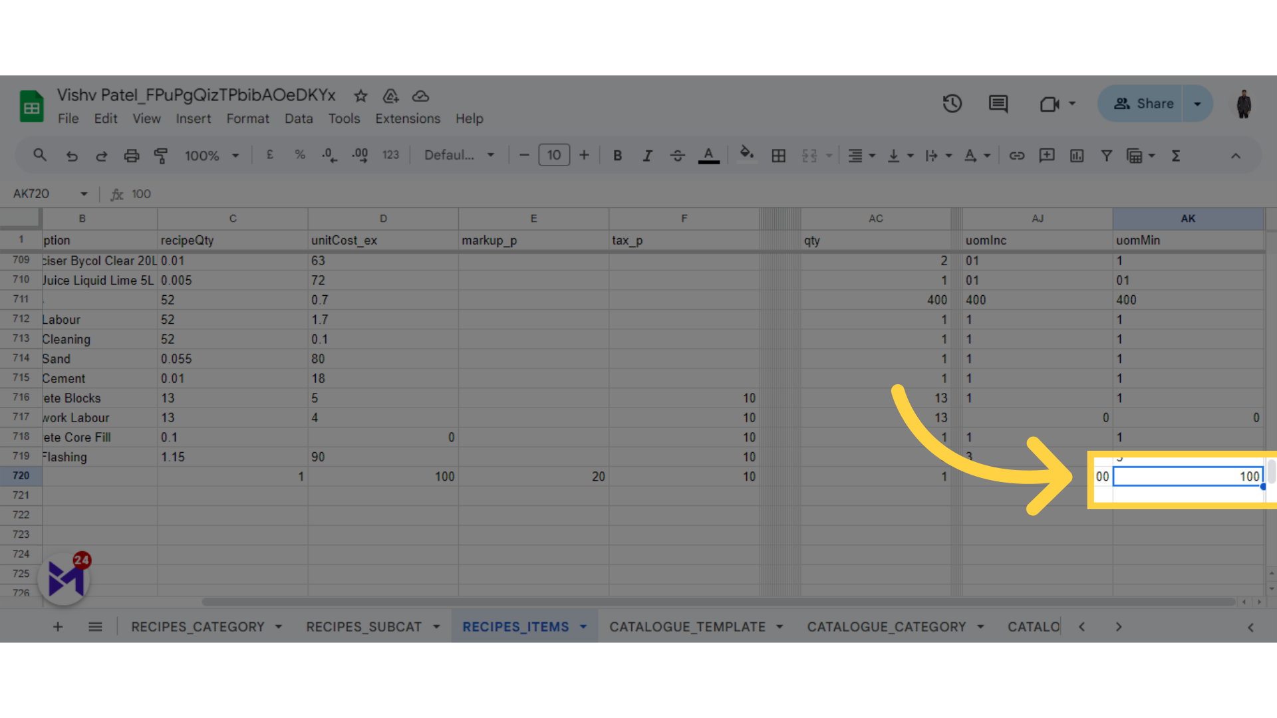Image resolution: width=1277 pixels, height=718 pixels.
Task: Switch to CATALOGUE_TEMPLATE tab
Action: (687, 627)
